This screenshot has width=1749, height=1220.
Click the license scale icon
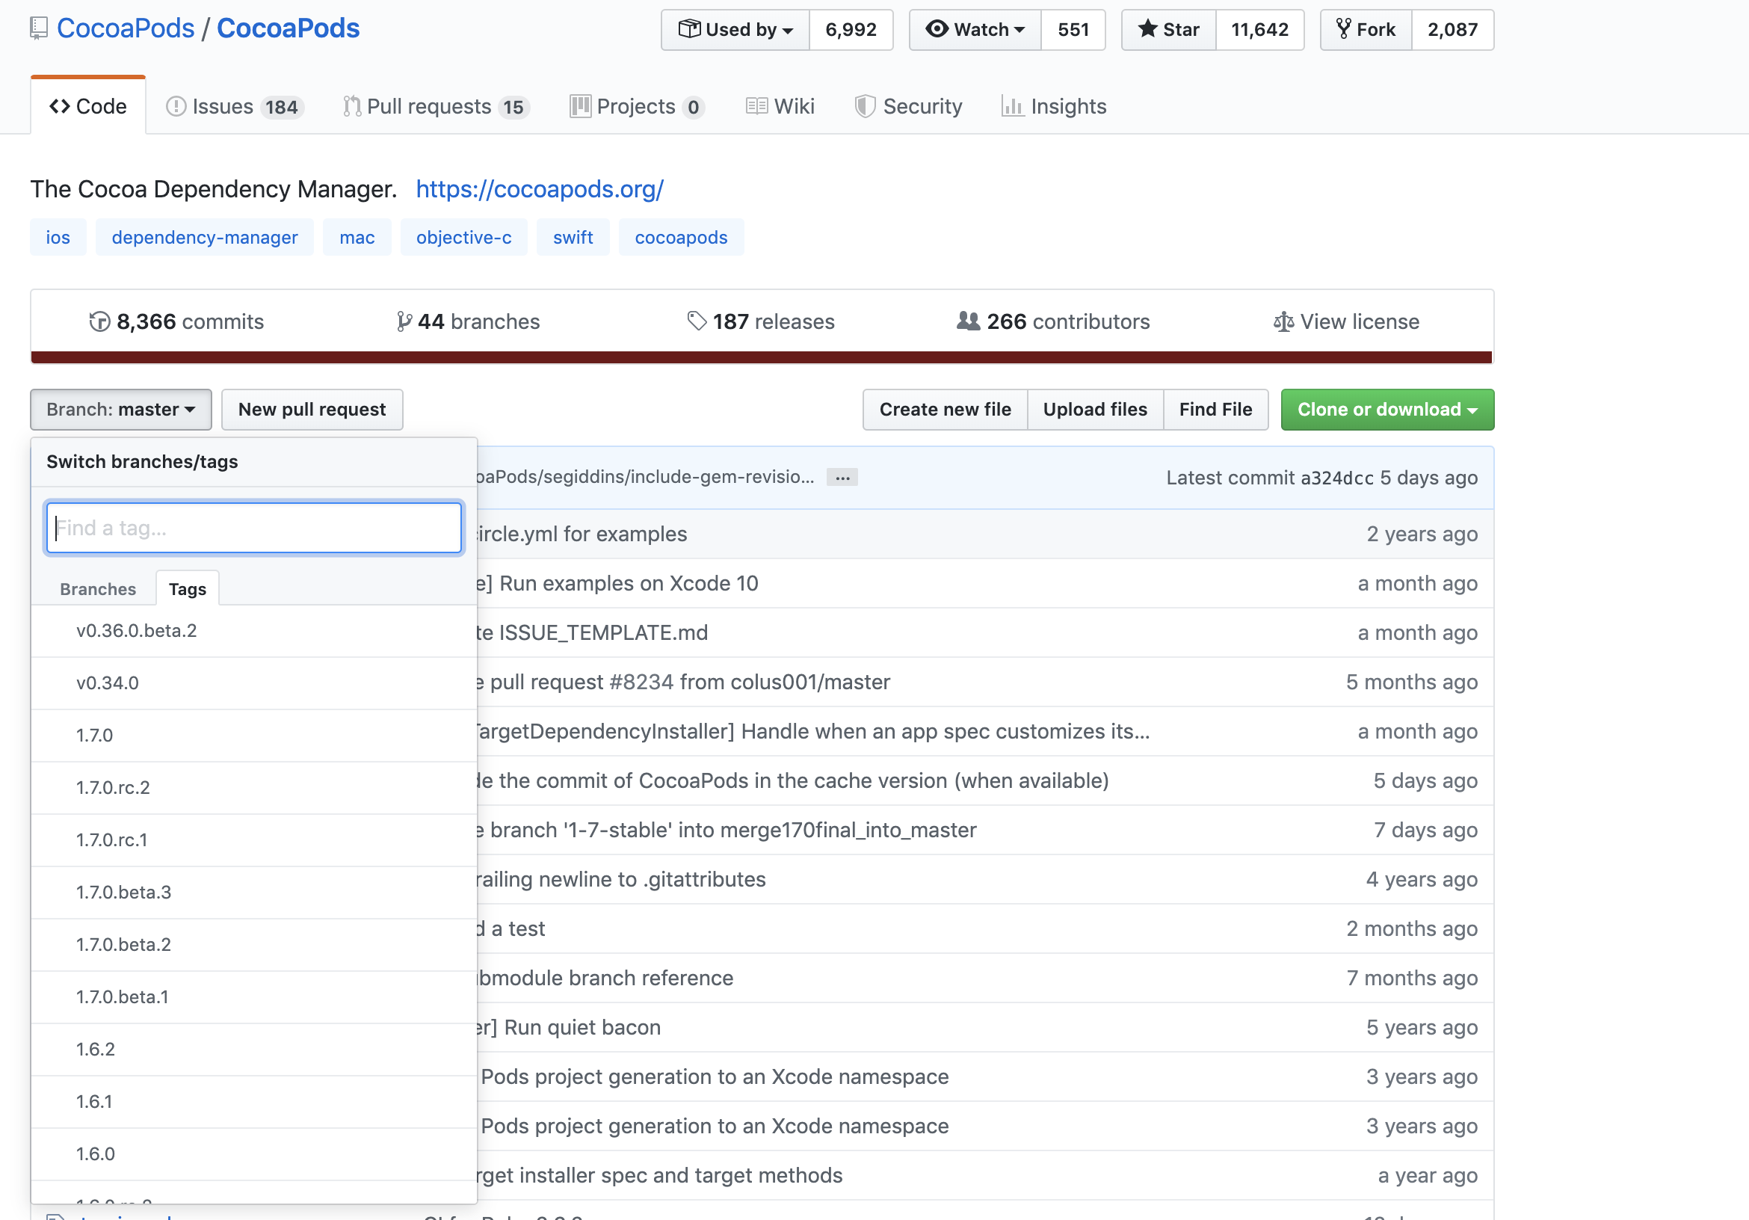click(1283, 321)
